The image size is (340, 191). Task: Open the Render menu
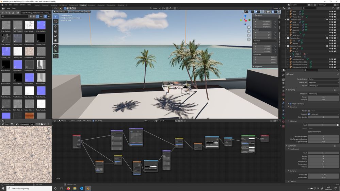[16, 5]
